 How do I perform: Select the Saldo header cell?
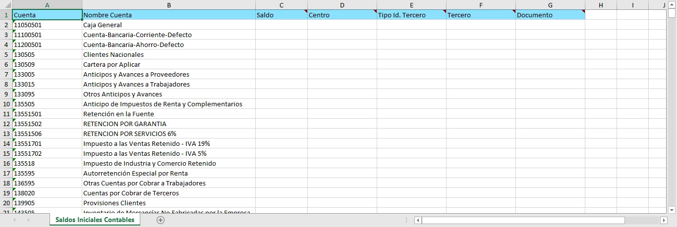(x=281, y=15)
